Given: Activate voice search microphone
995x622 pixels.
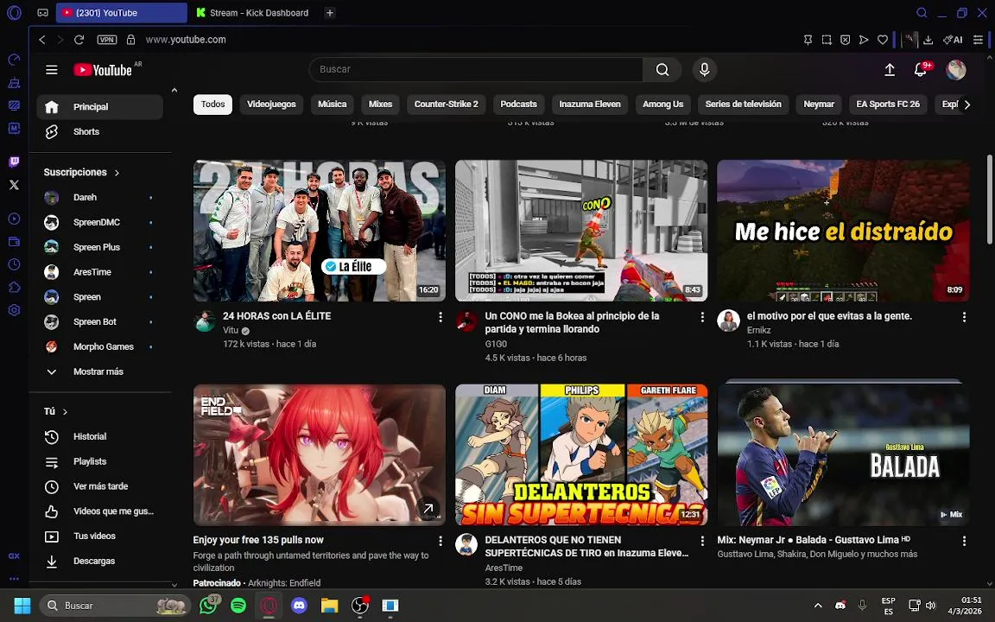Looking at the screenshot, I should [x=705, y=70].
